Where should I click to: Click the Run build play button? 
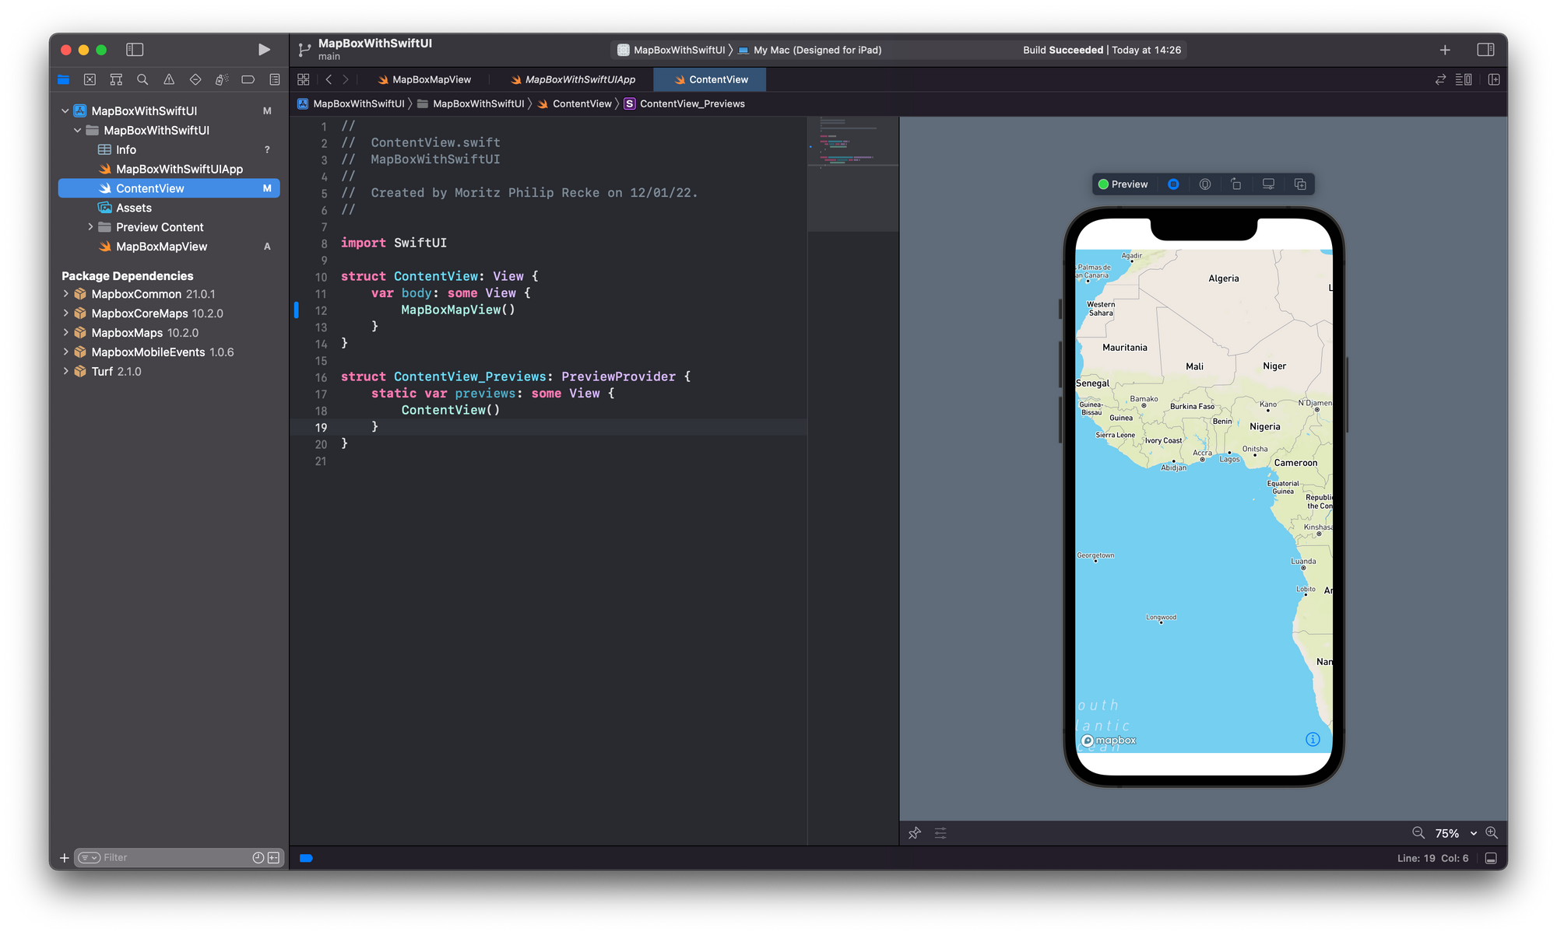264,50
